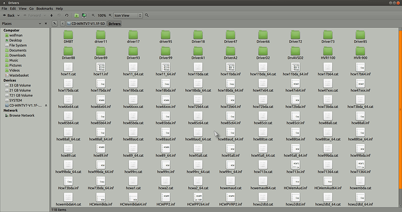
Task: Select File System in sidebar
Action: pos(18,45)
